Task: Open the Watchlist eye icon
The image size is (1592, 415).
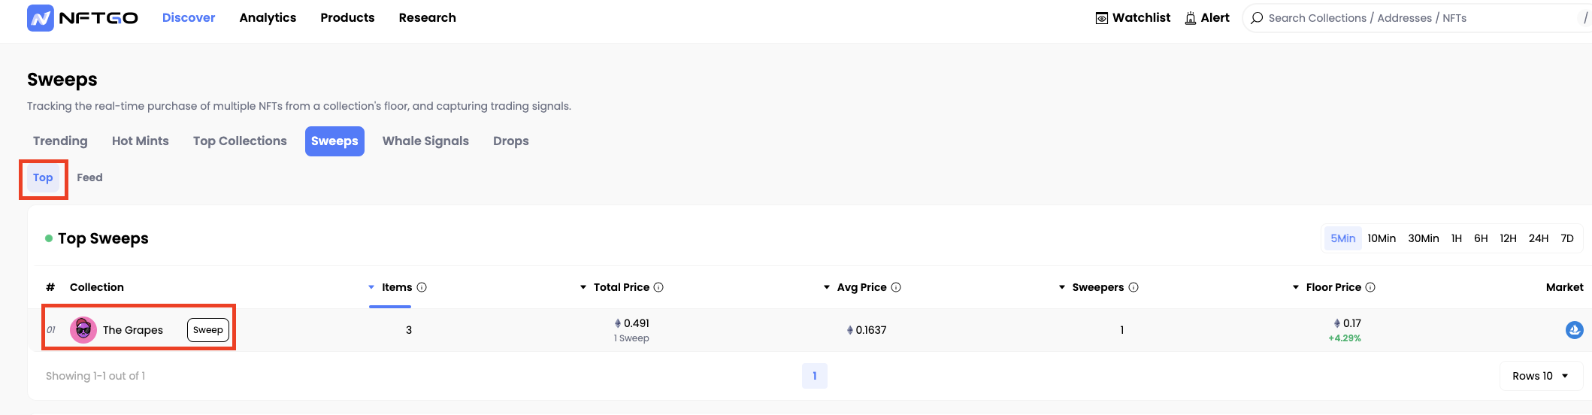Action: pyautogui.click(x=1102, y=18)
